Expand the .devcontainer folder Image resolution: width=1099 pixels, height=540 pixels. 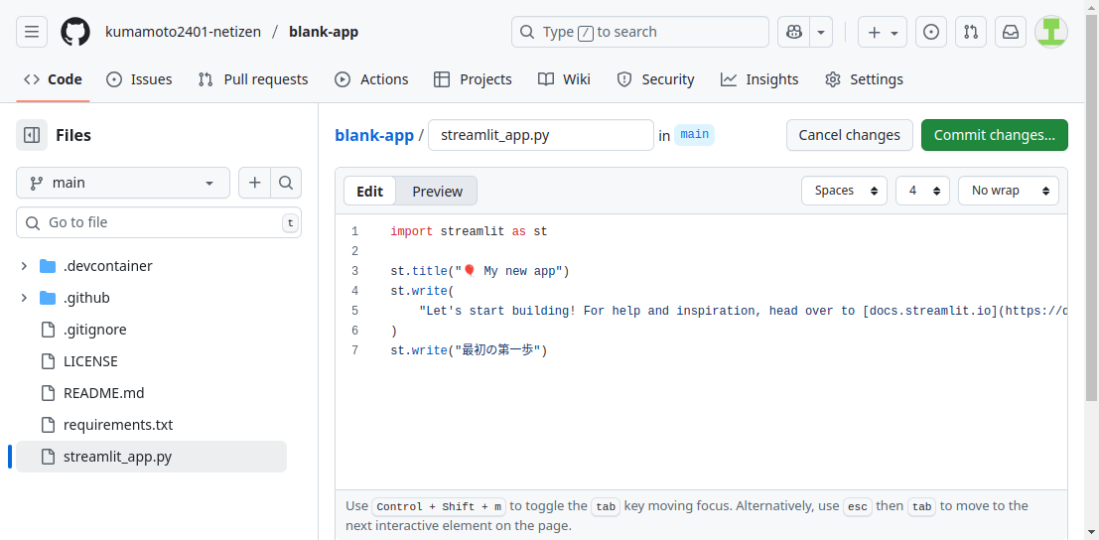[24, 266]
